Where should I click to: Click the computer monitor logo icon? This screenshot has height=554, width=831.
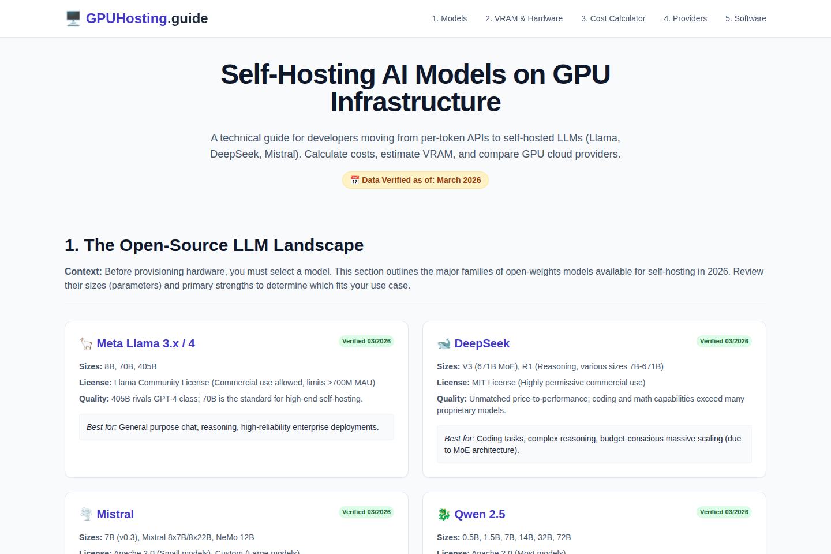tap(73, 18)
